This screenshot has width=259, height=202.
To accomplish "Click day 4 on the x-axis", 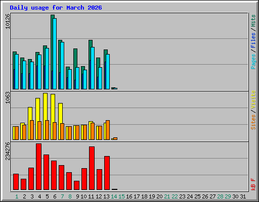I will coord(39,196).
